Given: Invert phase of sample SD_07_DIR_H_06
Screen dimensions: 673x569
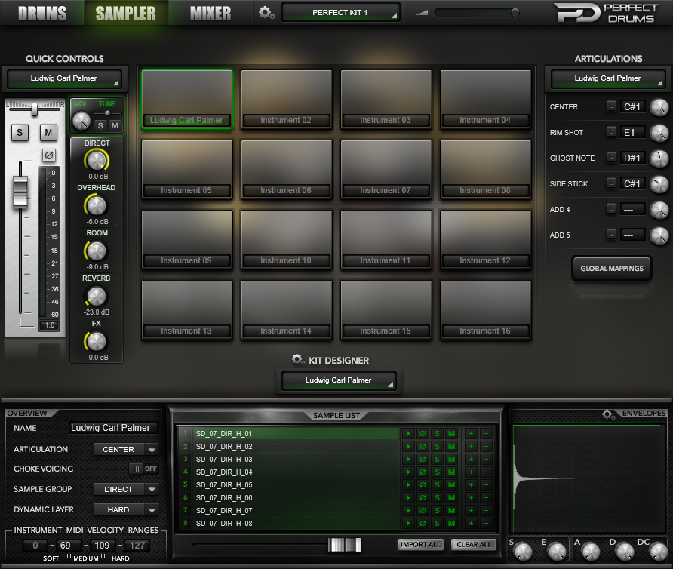Looking at the screenshot, I should click(x=423, y=498).
